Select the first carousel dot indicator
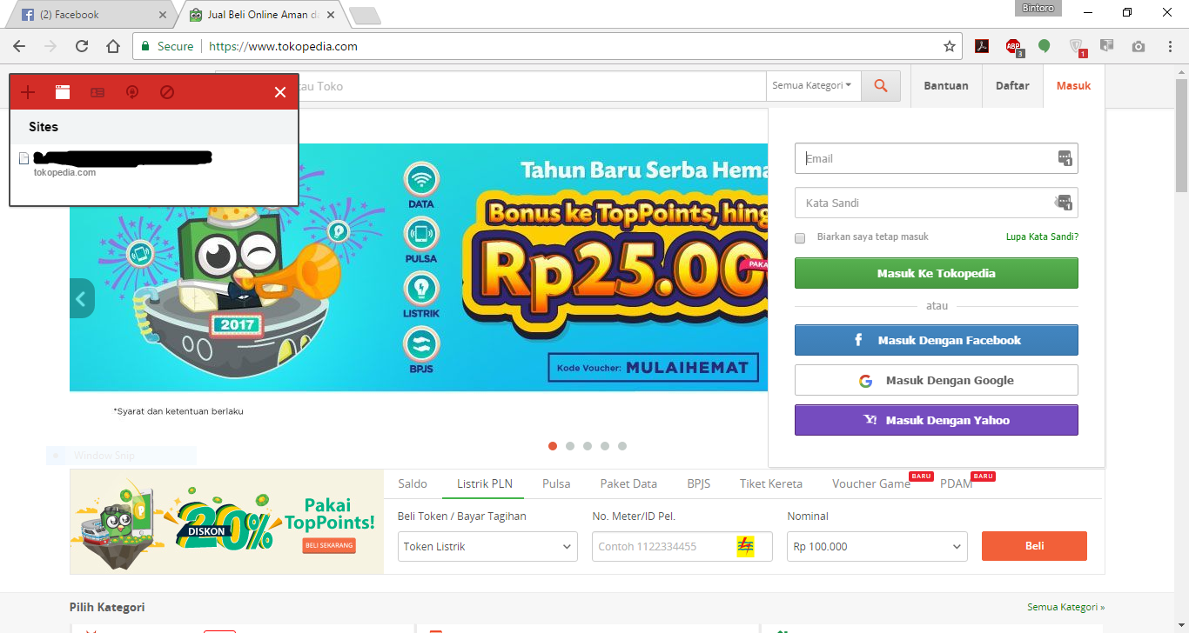Image resolution: width=1189 pixels, height=633 pixels. pos(553,446)
